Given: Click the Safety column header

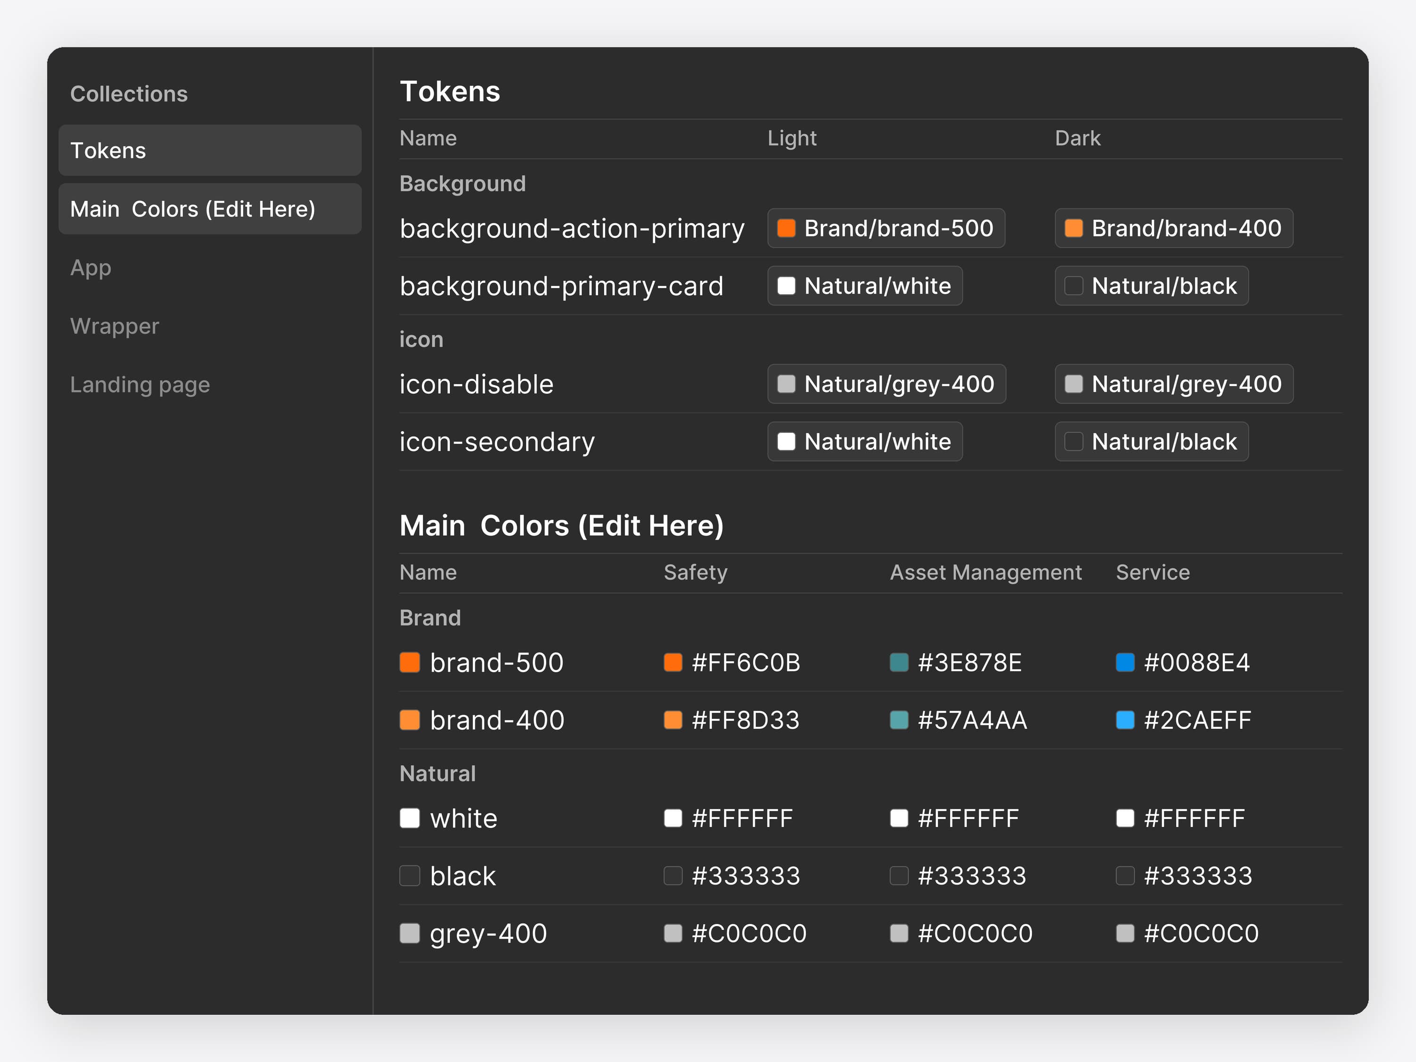Looking at the screenshot, I should (696, 572).
